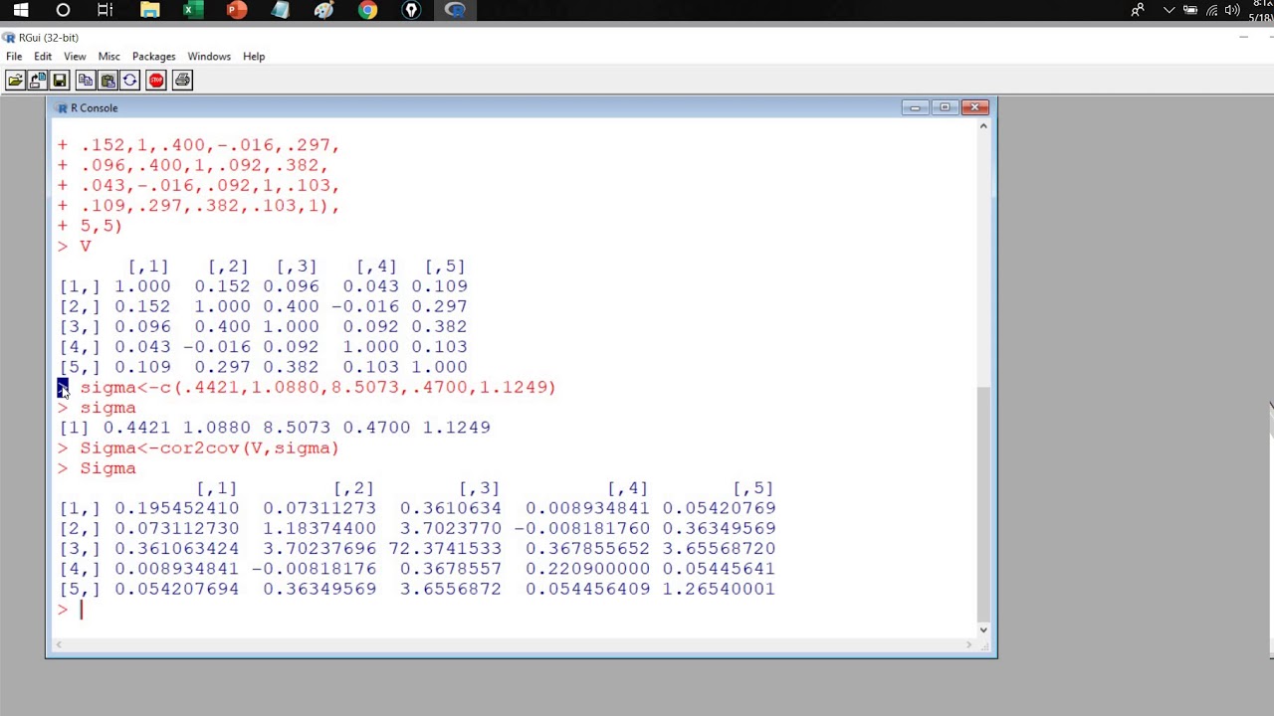This screenshot has width=1274, height=716.
Task: Open Cortana search circle in taskbar
Action: [63, 10]
